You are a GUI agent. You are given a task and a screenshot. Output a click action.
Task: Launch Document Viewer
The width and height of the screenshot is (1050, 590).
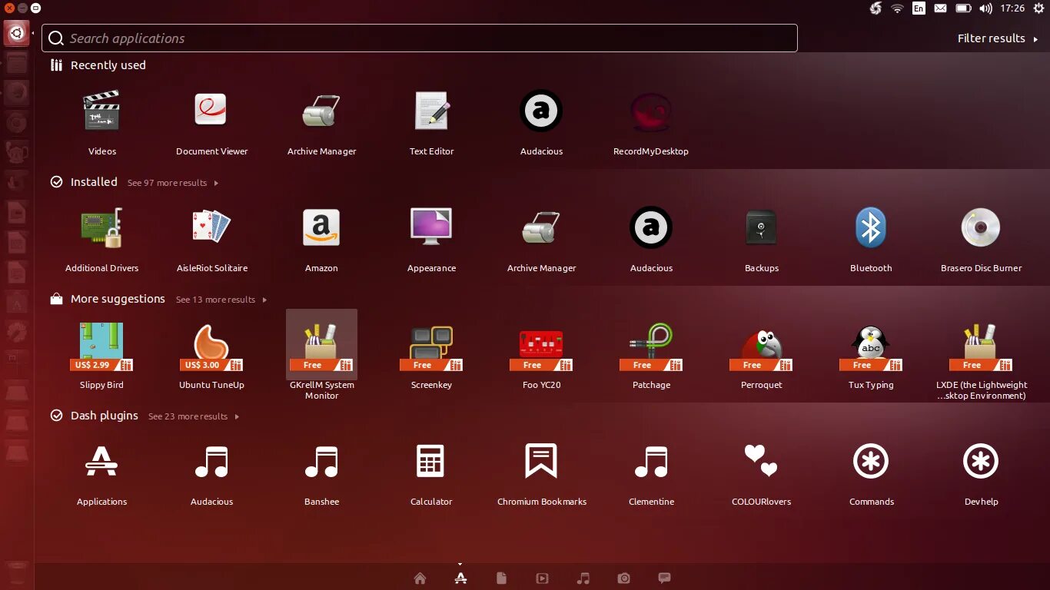[x=211, y=121]
